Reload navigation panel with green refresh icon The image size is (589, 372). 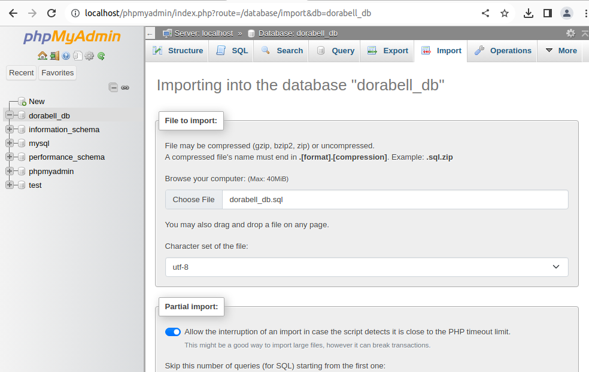point(101,56)
